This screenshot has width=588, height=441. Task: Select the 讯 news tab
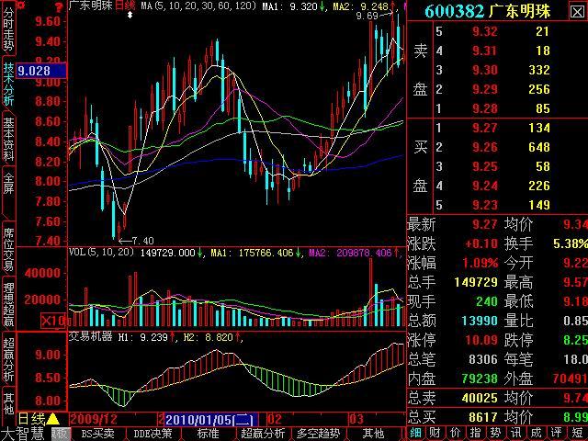(x=515, y=433)
